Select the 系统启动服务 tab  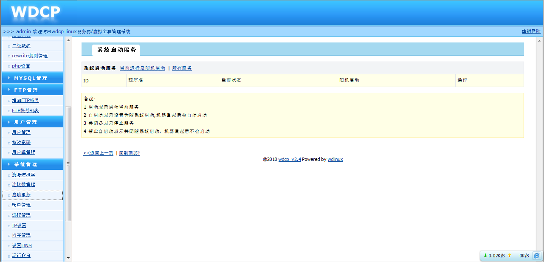(x=116, y=50)
